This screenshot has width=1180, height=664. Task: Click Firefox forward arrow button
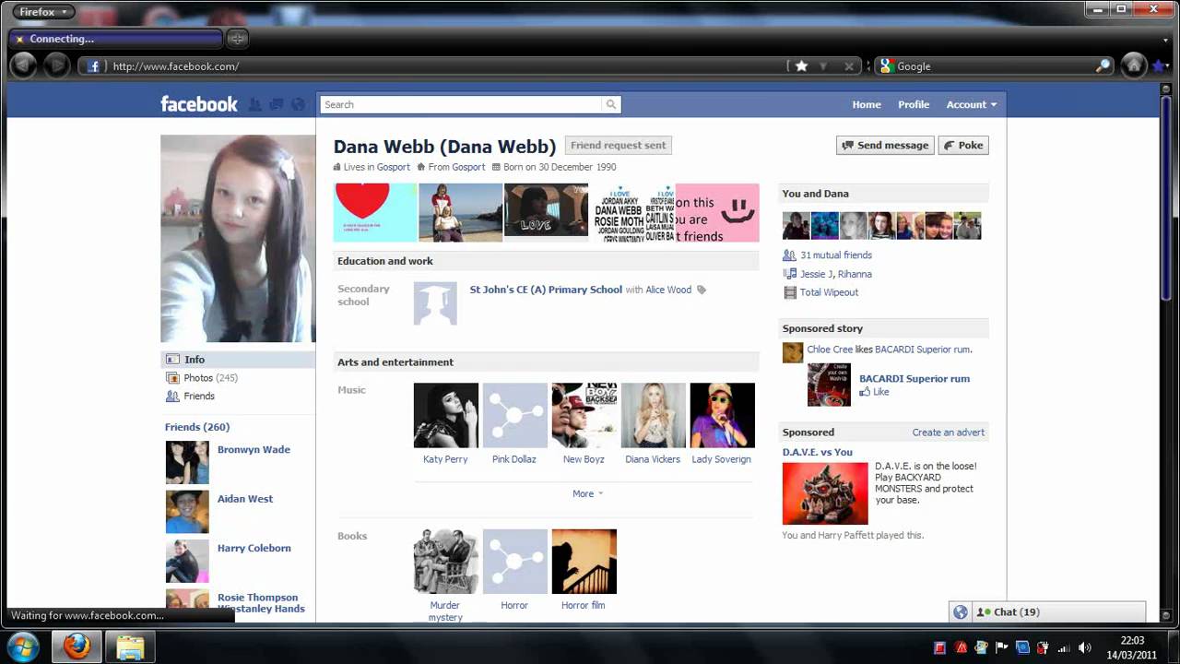tap(56, 65)
